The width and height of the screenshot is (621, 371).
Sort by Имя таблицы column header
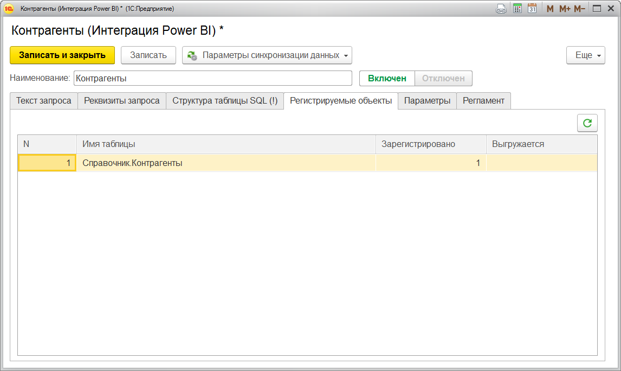point(226,144)
